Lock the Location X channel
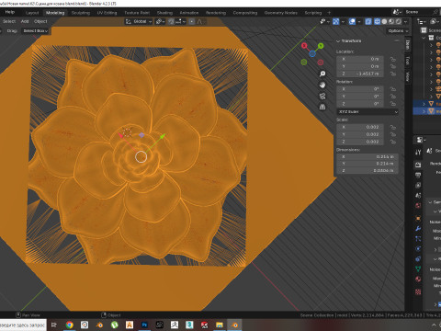 (x=392, y=59)
